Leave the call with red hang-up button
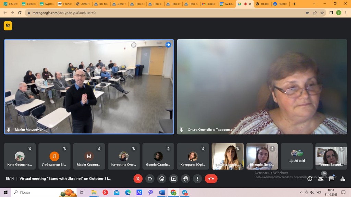The width and height of the screenshot is (351, 197). (211, 179)
